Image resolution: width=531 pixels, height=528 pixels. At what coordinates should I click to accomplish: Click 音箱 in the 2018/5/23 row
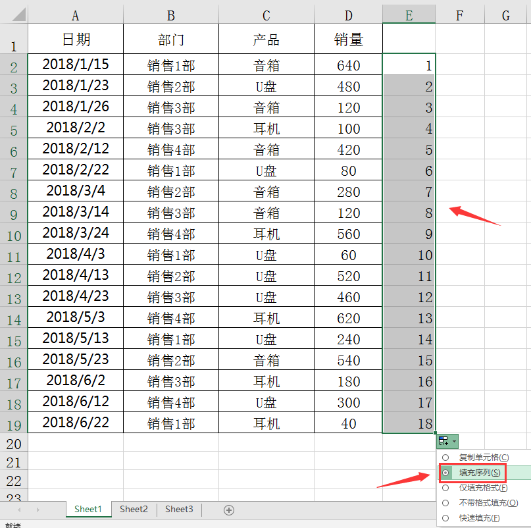pos(266,359)
